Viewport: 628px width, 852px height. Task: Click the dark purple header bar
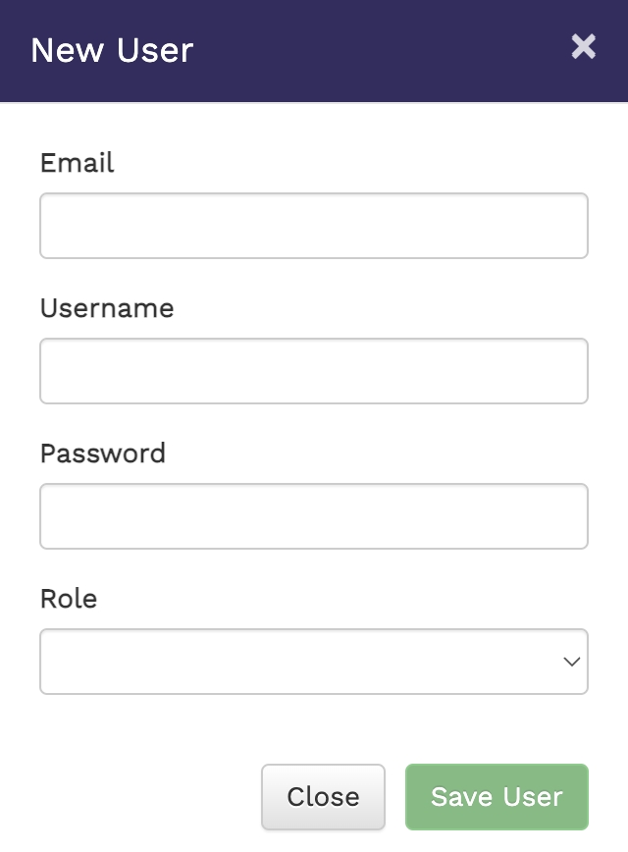click(x=373, y=50)
